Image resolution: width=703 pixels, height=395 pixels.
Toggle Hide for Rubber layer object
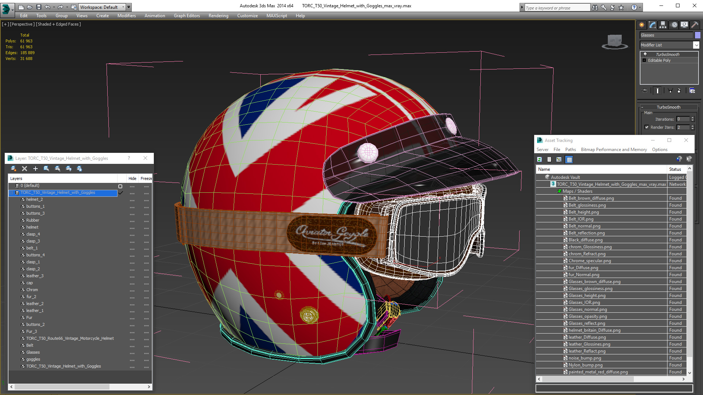click(132, 221)
